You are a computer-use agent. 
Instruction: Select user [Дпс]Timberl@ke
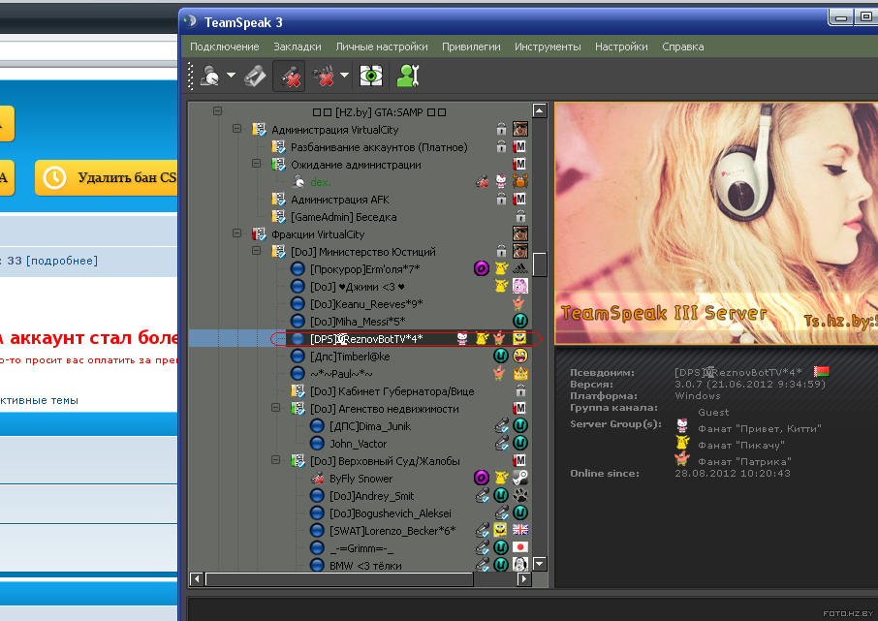pos(350,357)
